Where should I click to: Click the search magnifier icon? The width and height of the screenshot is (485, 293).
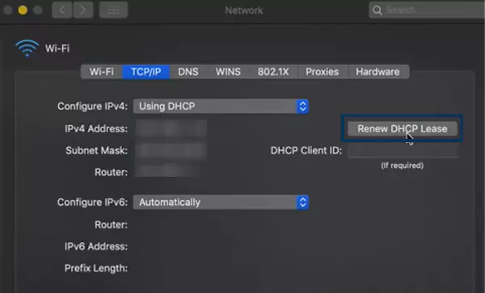click(x=377, y=10)
